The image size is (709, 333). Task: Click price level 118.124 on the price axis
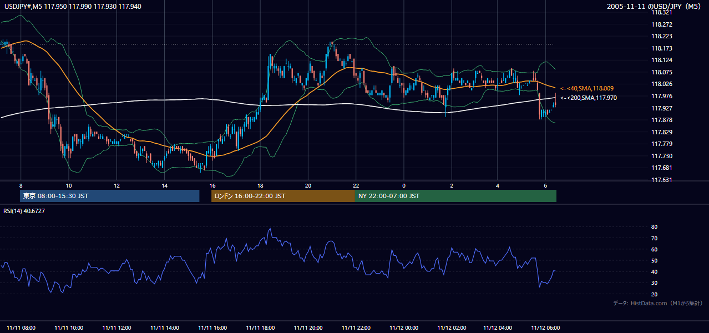661,60
